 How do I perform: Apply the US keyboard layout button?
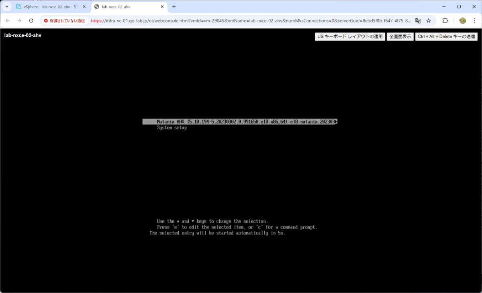pyautogui.click(x=350, y=37)
